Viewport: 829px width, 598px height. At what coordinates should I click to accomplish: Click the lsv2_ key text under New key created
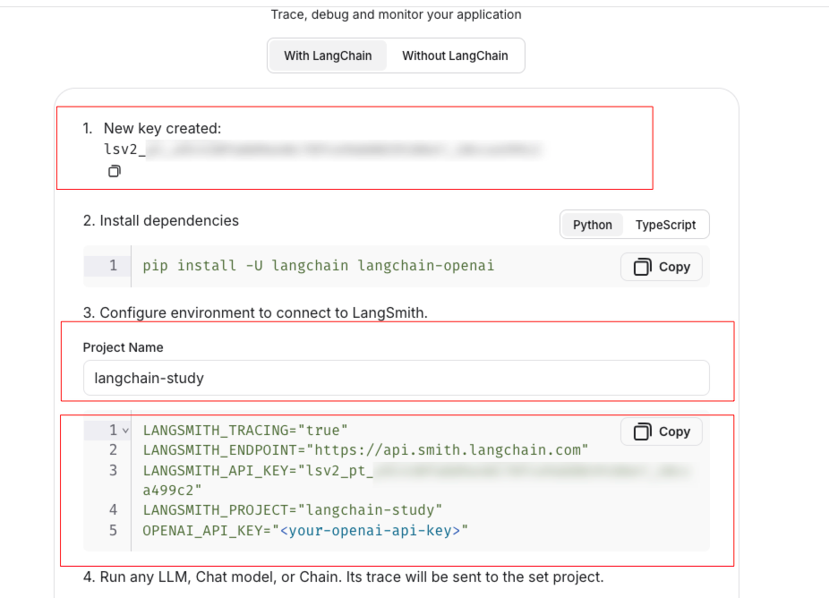click(x=124, y=149)
